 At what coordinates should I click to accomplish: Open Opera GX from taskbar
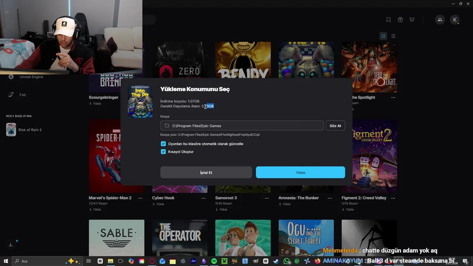(x=152, y=261)
